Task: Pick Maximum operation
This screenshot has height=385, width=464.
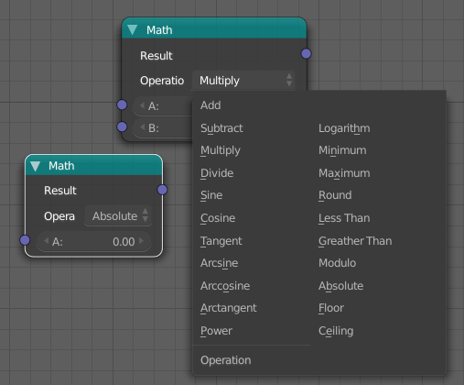Action: [344, 173]
